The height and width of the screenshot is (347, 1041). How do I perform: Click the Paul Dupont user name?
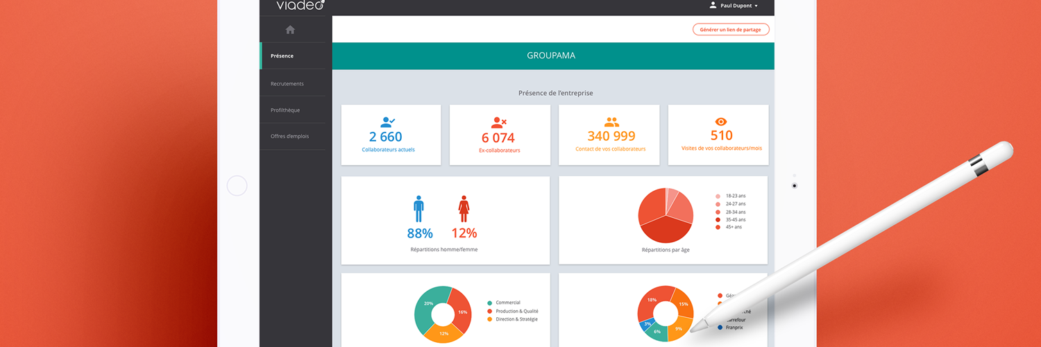point(736,6)
